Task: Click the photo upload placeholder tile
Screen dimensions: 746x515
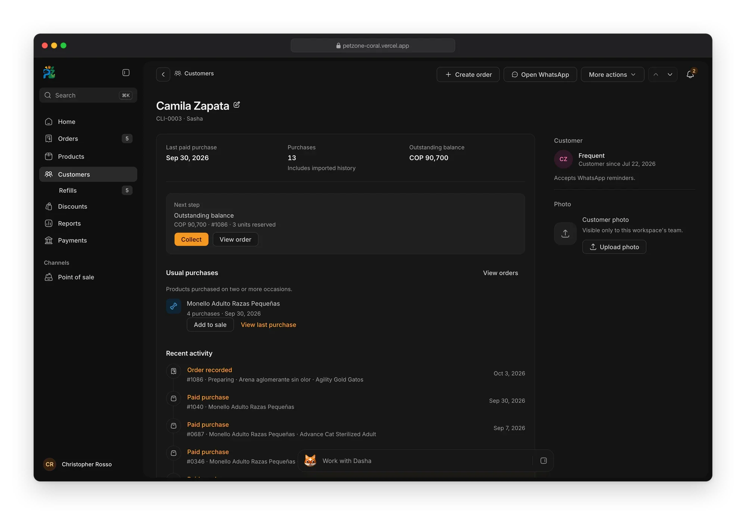Action: pos(565,234)
